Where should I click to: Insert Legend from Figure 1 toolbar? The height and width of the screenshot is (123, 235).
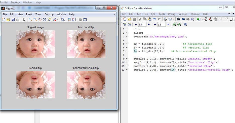tap(74, 20)
